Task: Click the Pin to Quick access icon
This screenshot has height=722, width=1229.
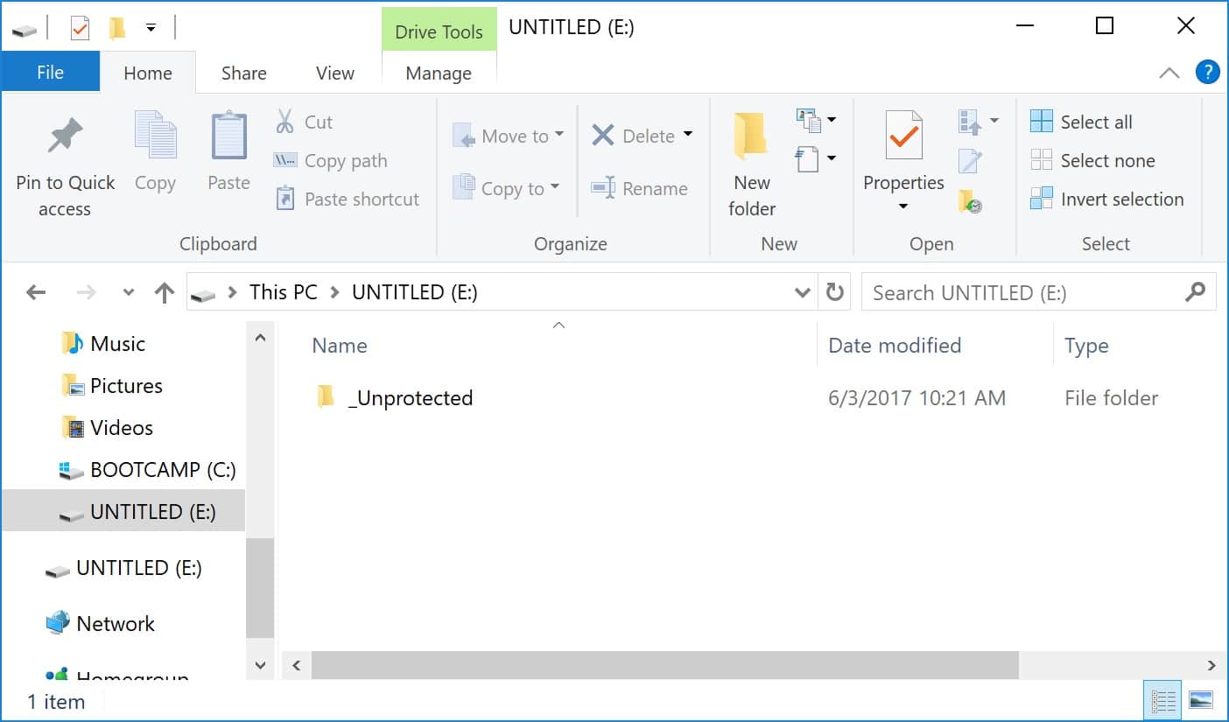Action: [x=64, y=137]
